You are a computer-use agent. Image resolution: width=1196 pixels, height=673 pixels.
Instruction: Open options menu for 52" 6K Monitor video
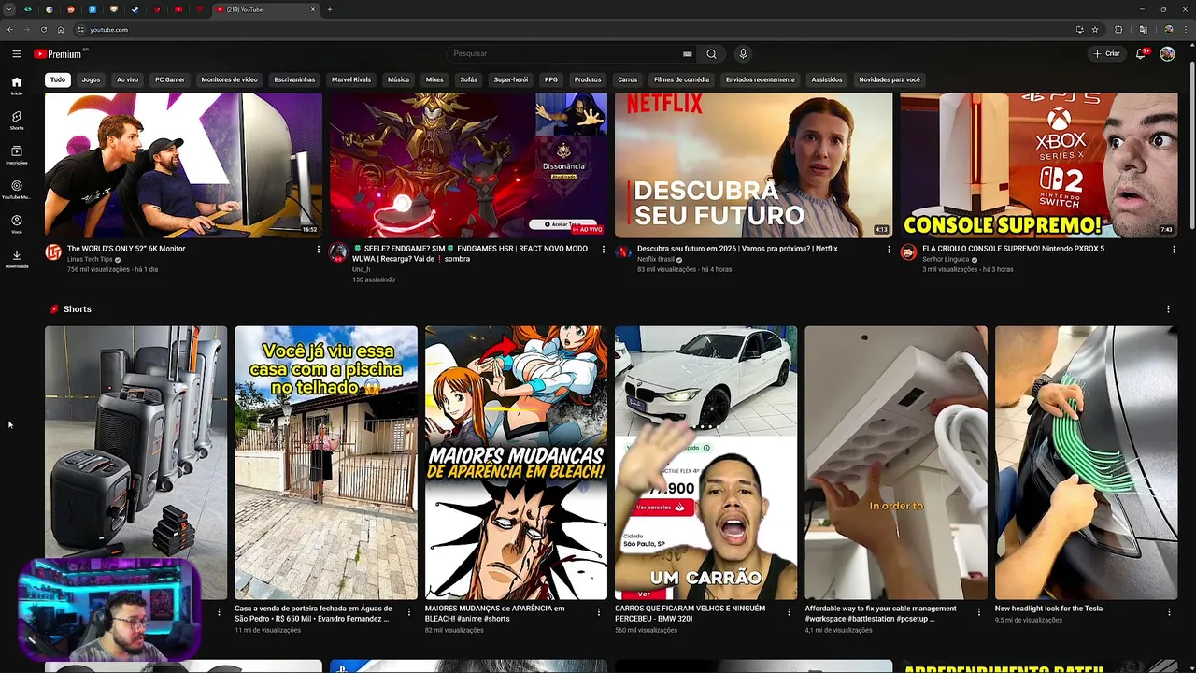(318, 250)
